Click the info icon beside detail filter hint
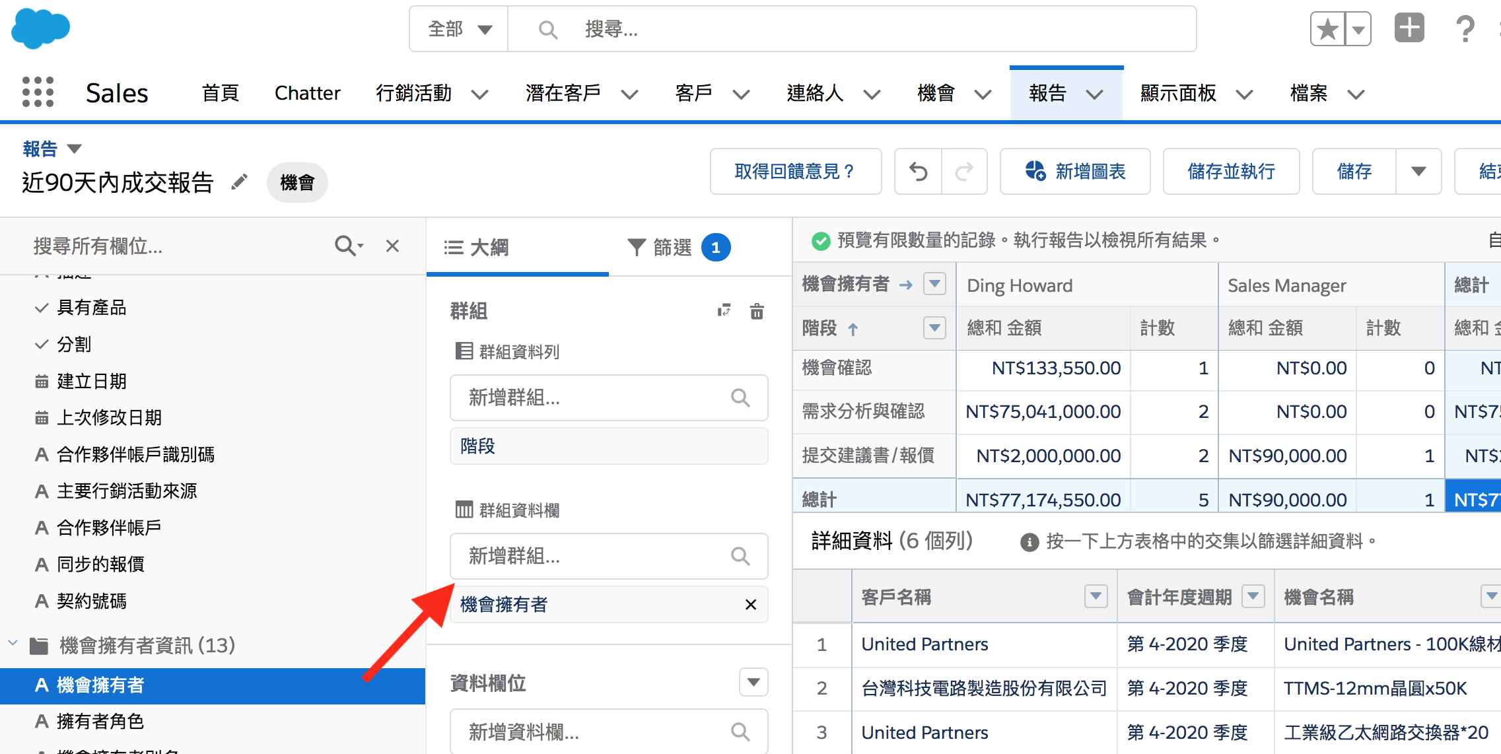Screen dimensions: 1501x754 pyautogui.click(x=1029, y=542)
